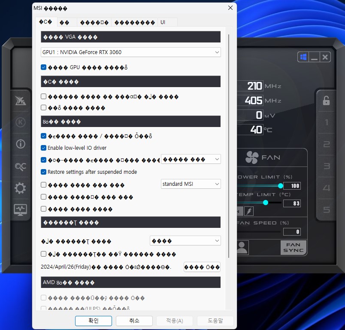Viewport: 345px width, 330px height.
Task: Start the OC Scanner icon in Afterburner
Action: (21, 167)
